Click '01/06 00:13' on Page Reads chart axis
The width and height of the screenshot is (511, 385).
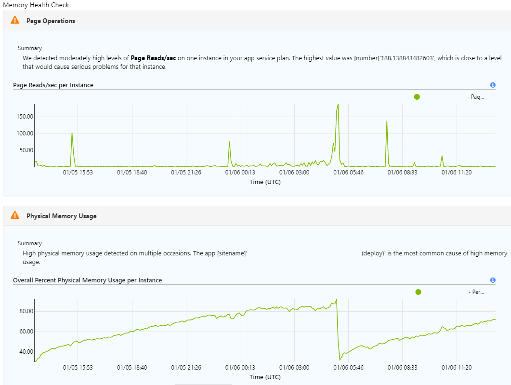(x=240, y=173)
